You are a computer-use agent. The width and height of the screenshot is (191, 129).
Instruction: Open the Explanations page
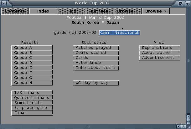[160, 48]
